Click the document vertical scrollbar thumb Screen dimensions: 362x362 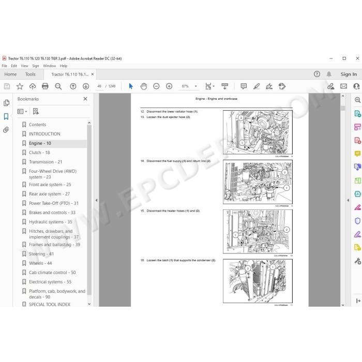(343, 108)
